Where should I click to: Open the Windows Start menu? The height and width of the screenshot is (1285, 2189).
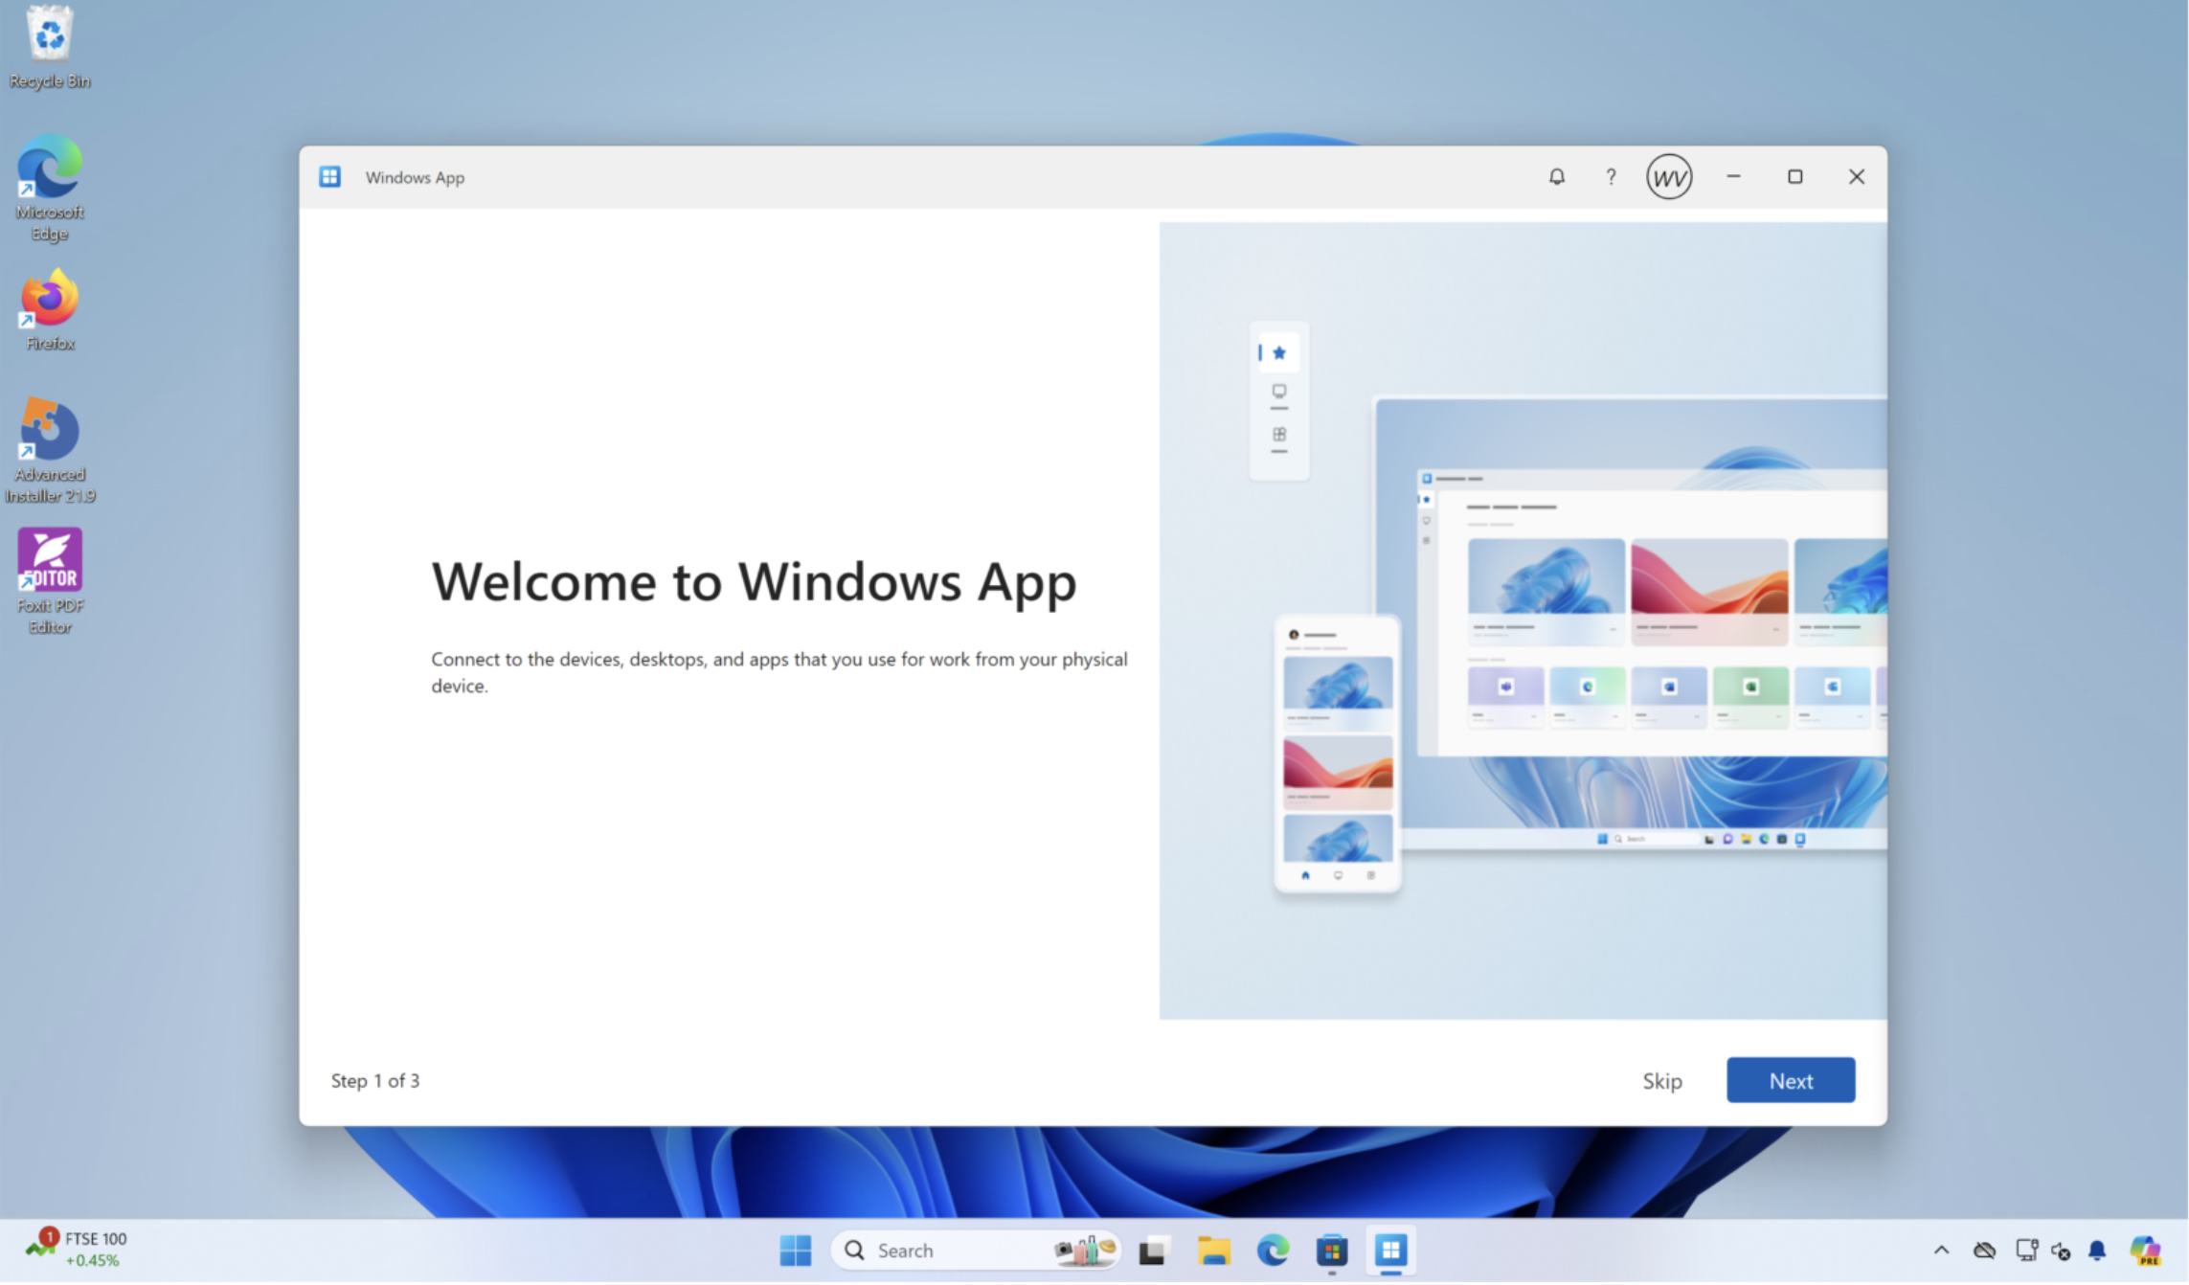point(795,1250)
